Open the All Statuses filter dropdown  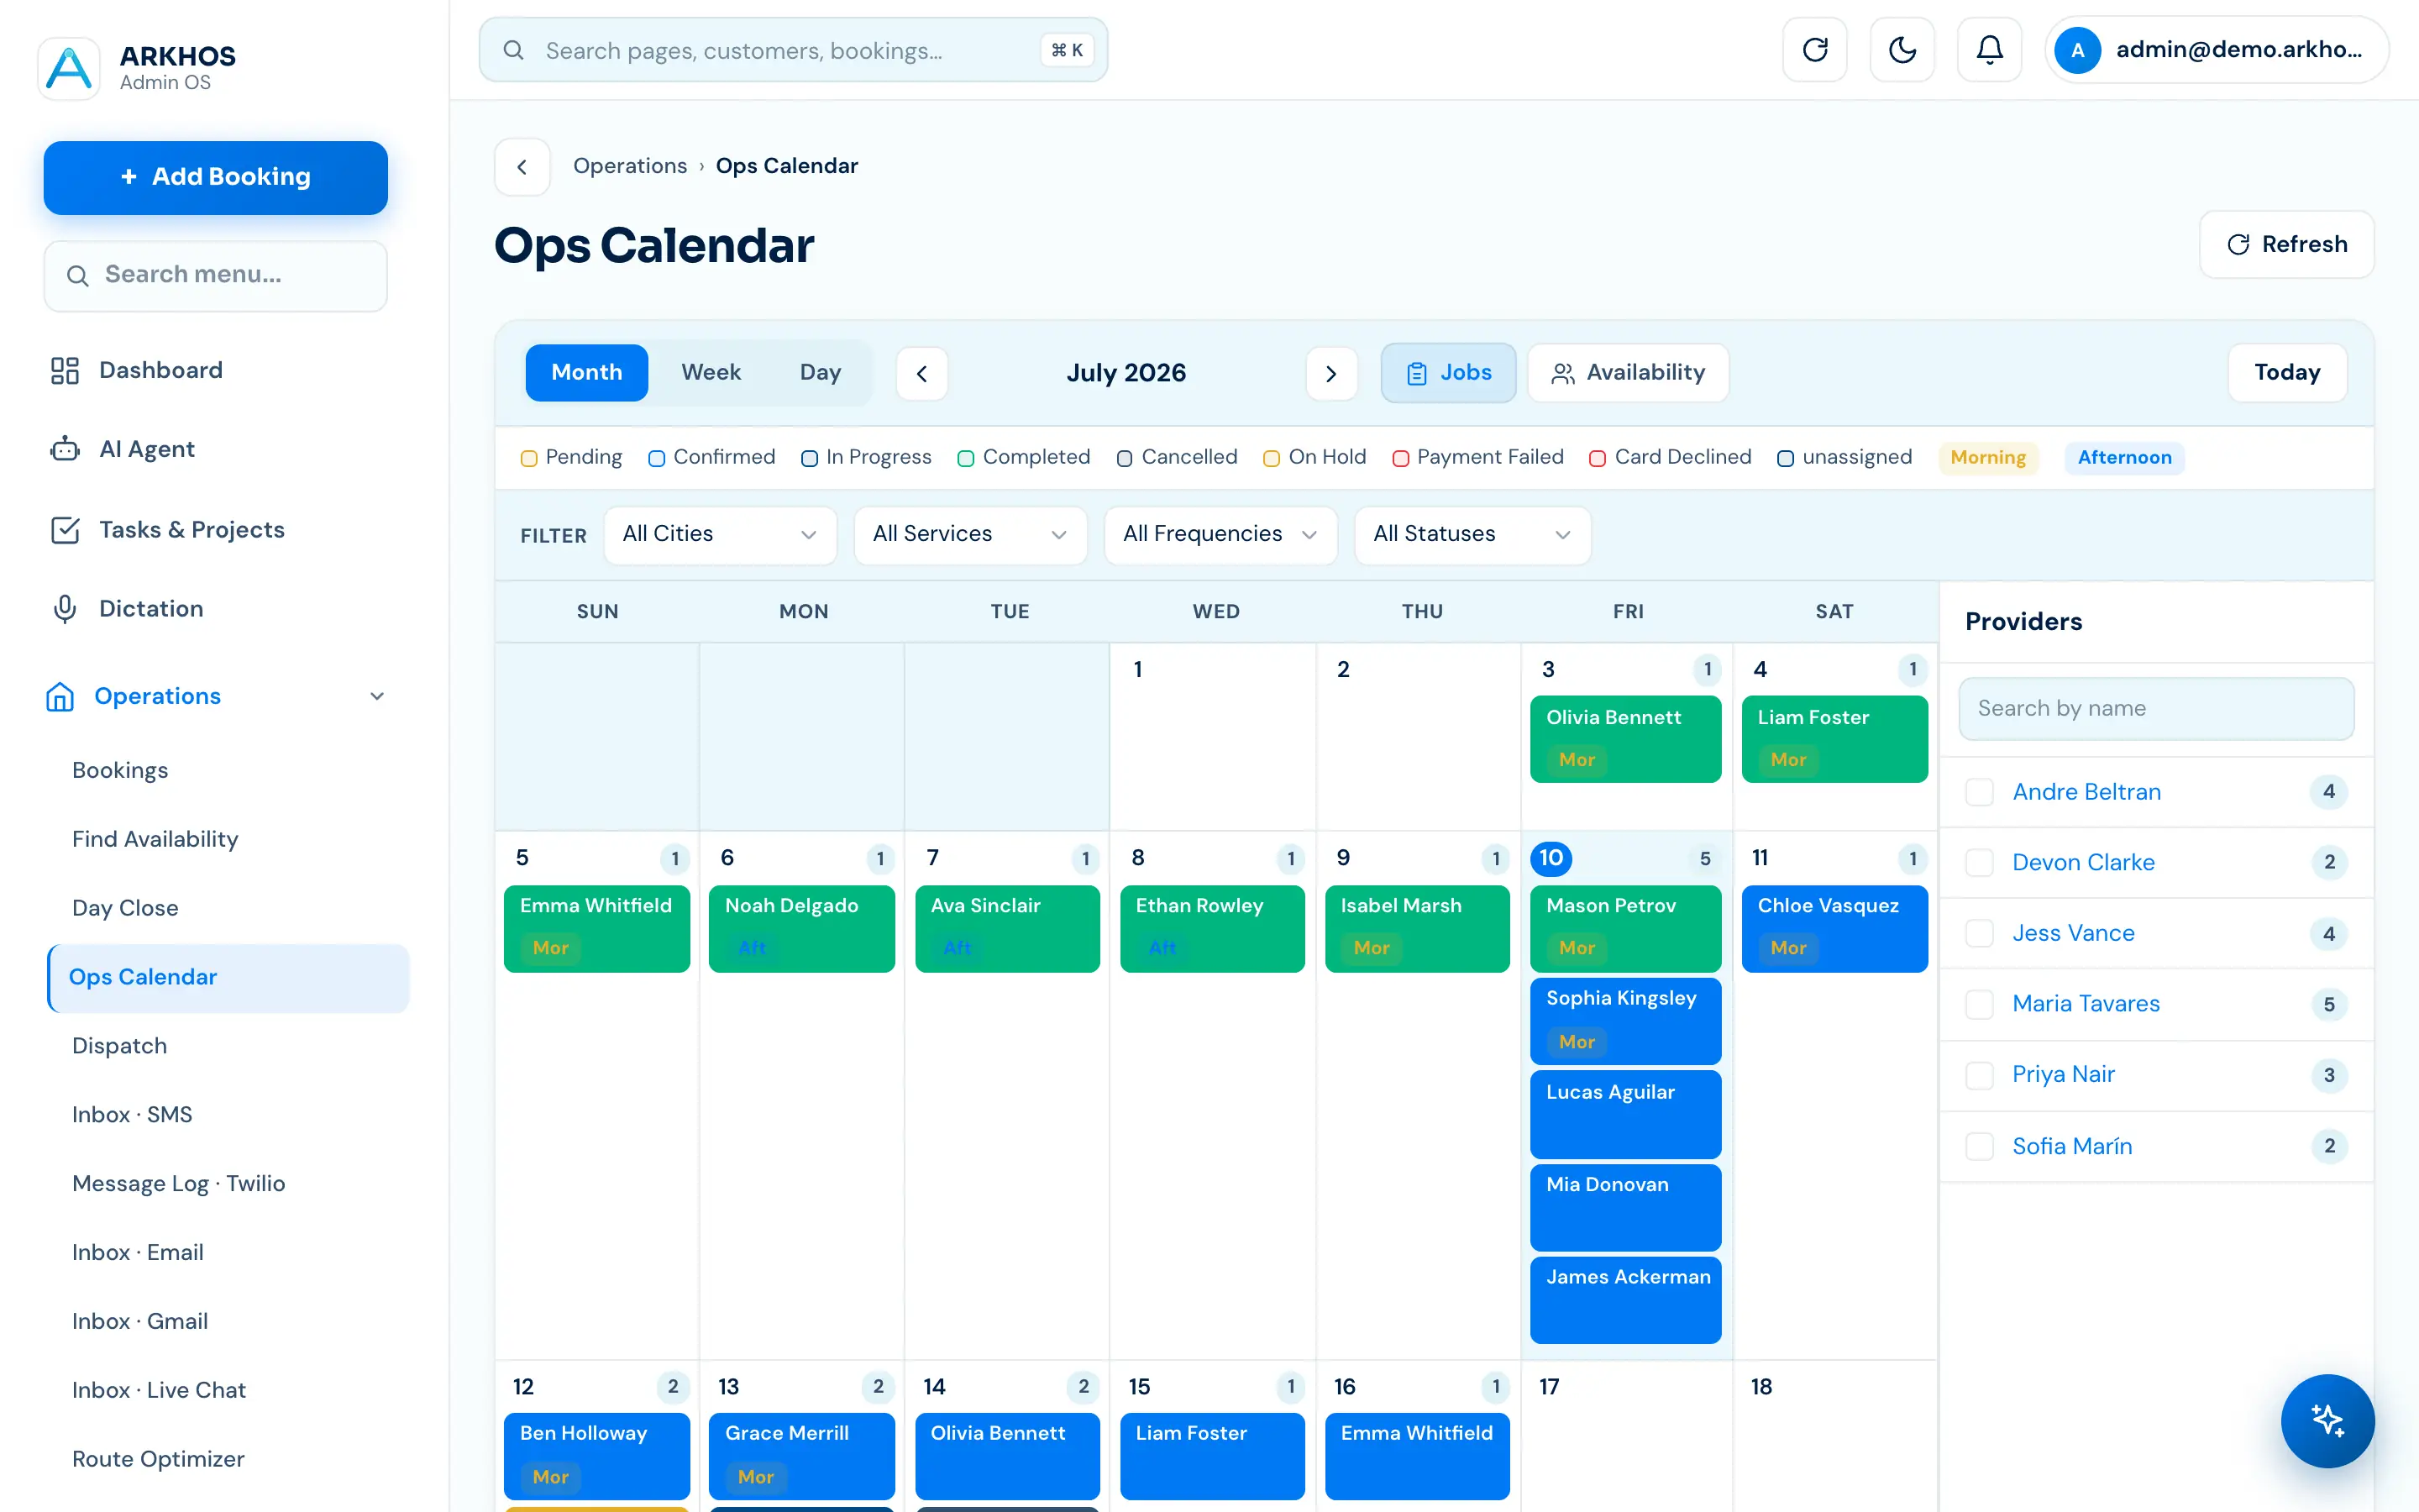1472,535
